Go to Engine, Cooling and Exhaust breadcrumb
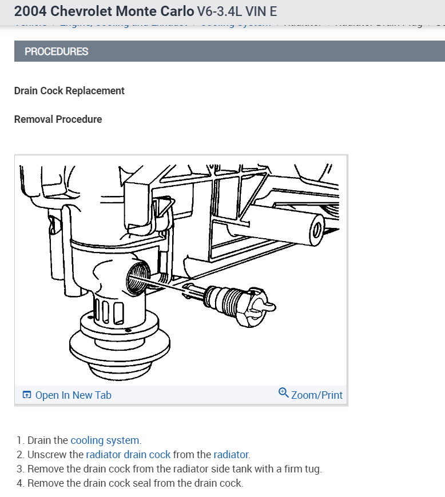This screenshot has height=497, width=445. pyautogui.click(x=124, y=24)
